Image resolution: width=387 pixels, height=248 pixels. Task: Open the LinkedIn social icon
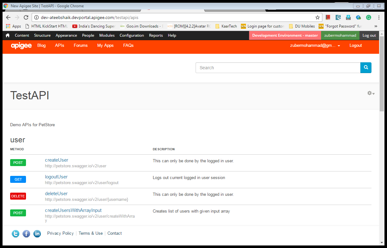pyautogui.click(x=37, y=234)
